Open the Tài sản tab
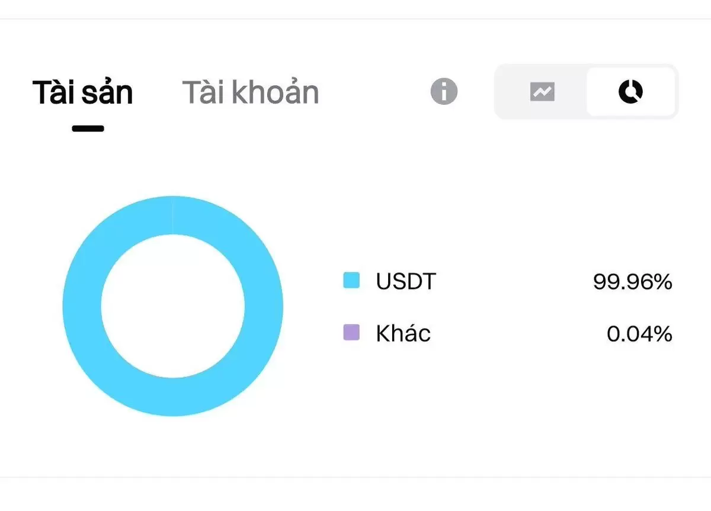 [83, 92]
